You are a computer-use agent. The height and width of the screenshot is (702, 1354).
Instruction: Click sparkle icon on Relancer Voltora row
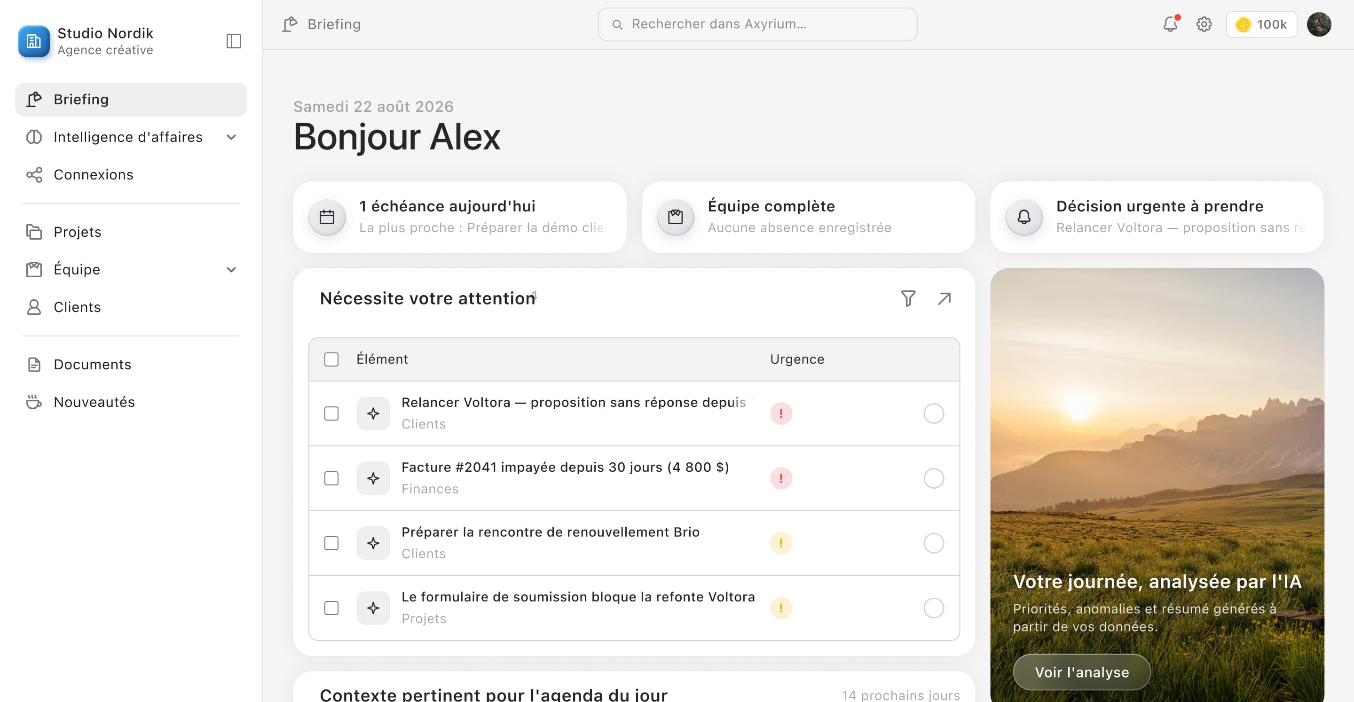(373, 413)
